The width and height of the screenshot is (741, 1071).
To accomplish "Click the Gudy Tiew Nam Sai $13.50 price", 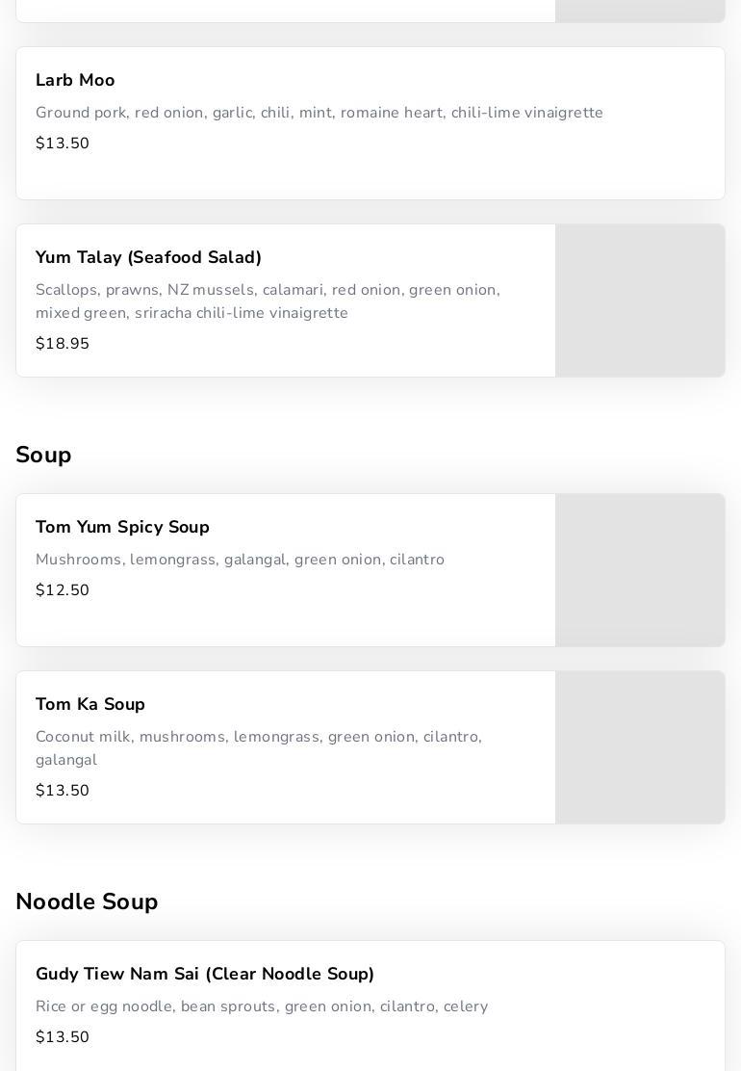I will (63, 1037).
